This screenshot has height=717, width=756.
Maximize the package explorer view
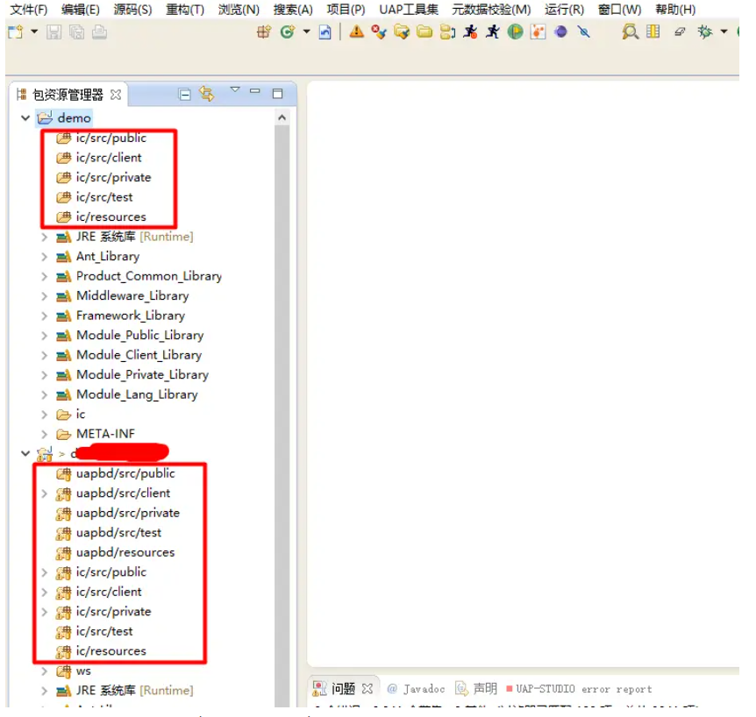coord(277,94)
